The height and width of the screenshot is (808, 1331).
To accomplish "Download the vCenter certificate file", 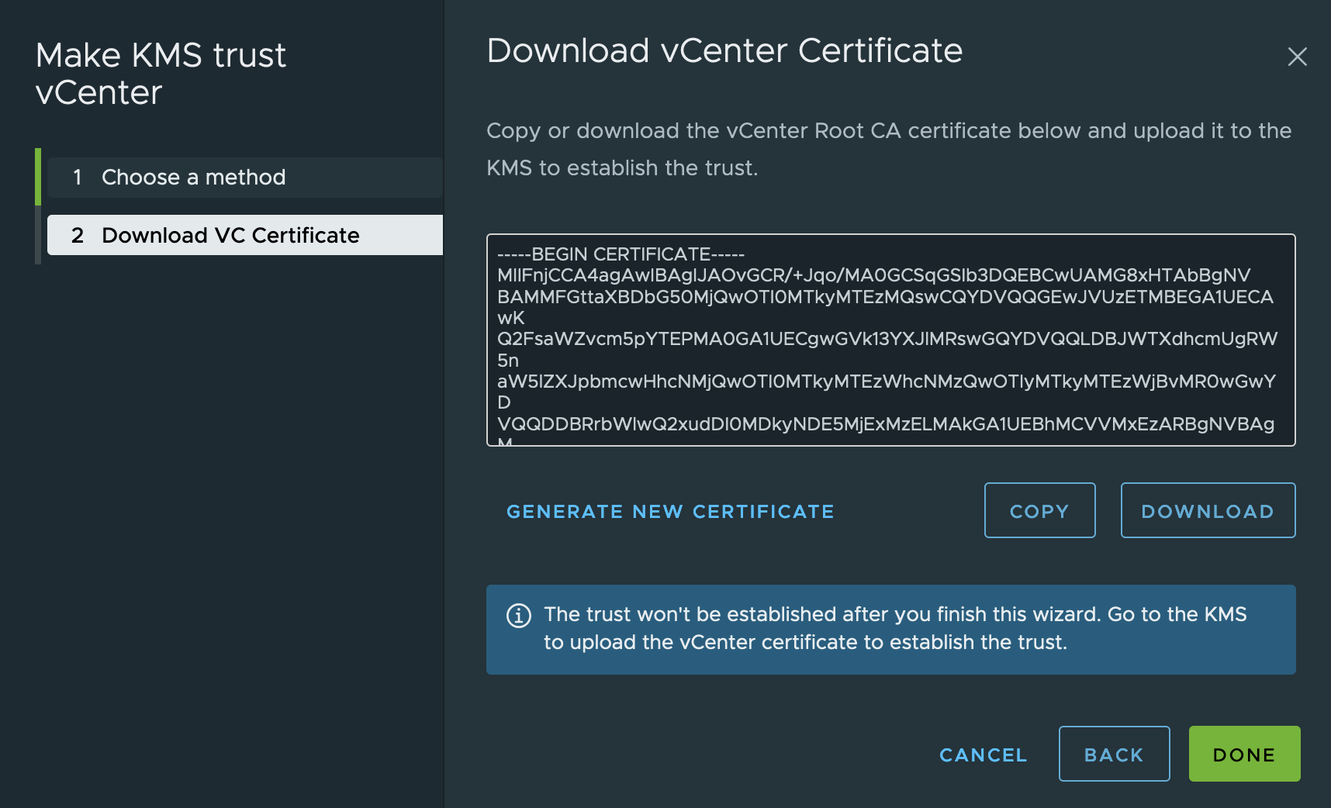I will [1207, 511].
